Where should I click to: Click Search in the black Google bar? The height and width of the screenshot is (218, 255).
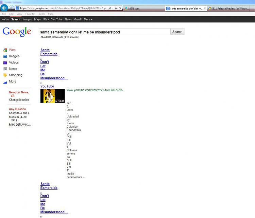click(x=16, y=19)
